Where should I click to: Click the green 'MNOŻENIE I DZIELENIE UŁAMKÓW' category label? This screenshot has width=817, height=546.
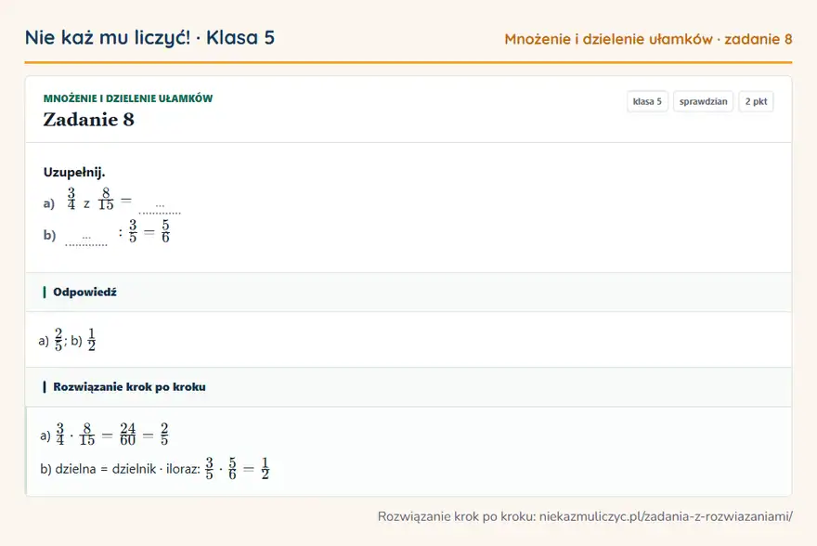[128, 98]
